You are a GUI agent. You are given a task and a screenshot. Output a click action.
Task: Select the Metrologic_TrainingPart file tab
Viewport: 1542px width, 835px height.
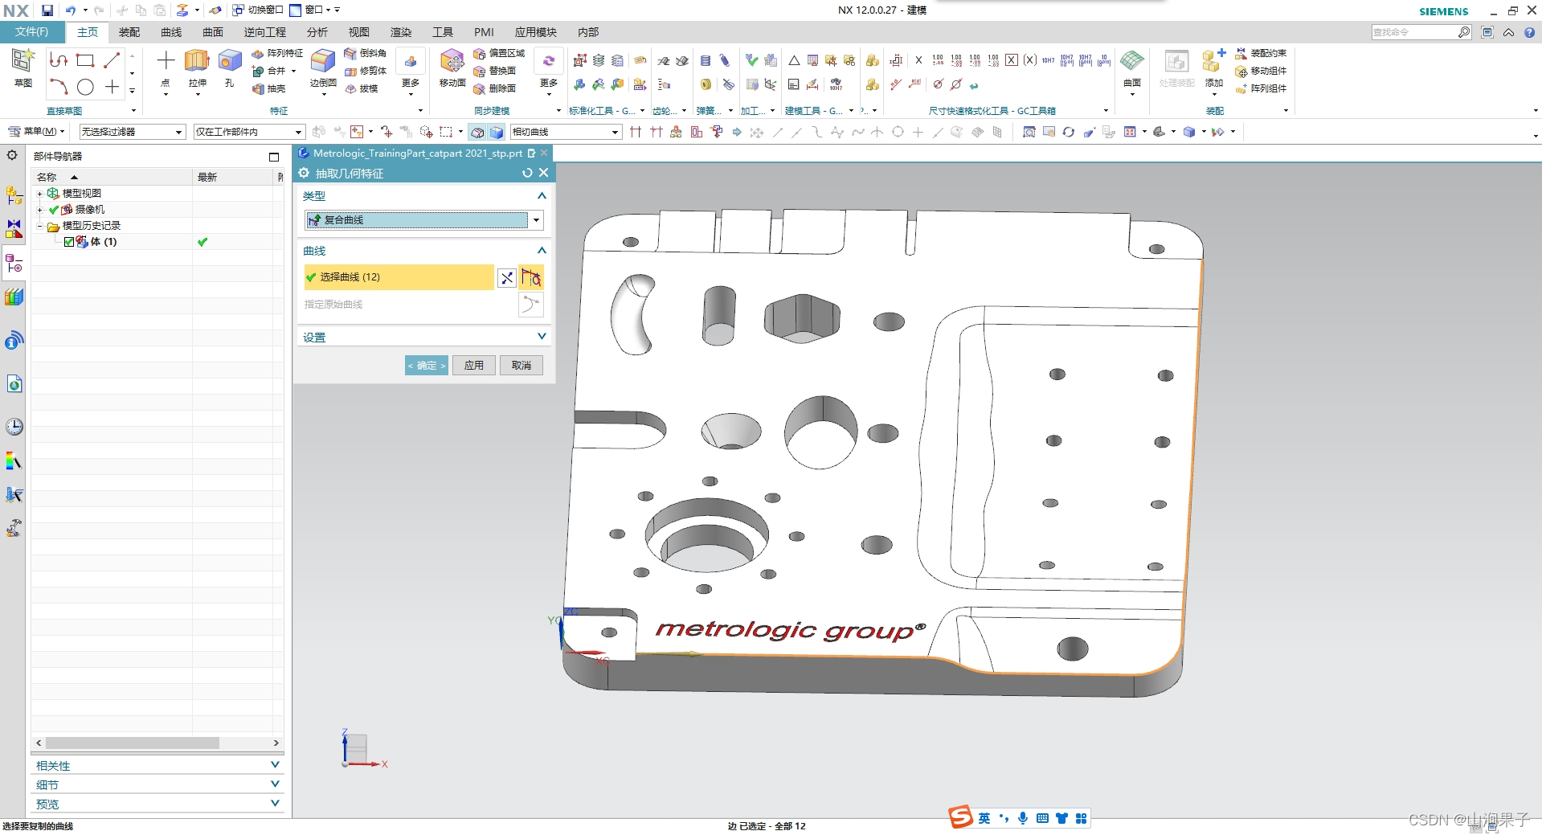418,153
